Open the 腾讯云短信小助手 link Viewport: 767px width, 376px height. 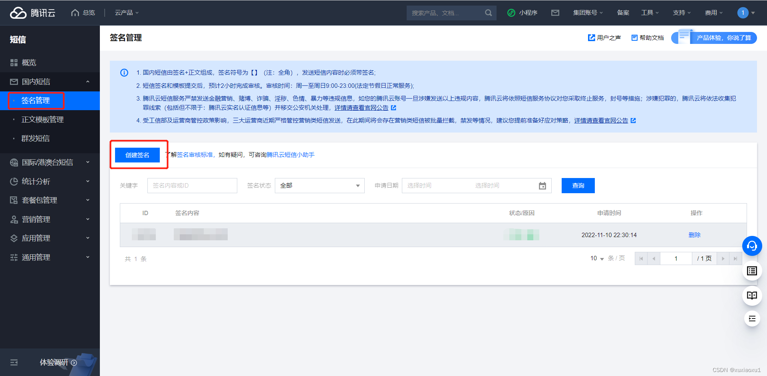(x=290, y=155)
